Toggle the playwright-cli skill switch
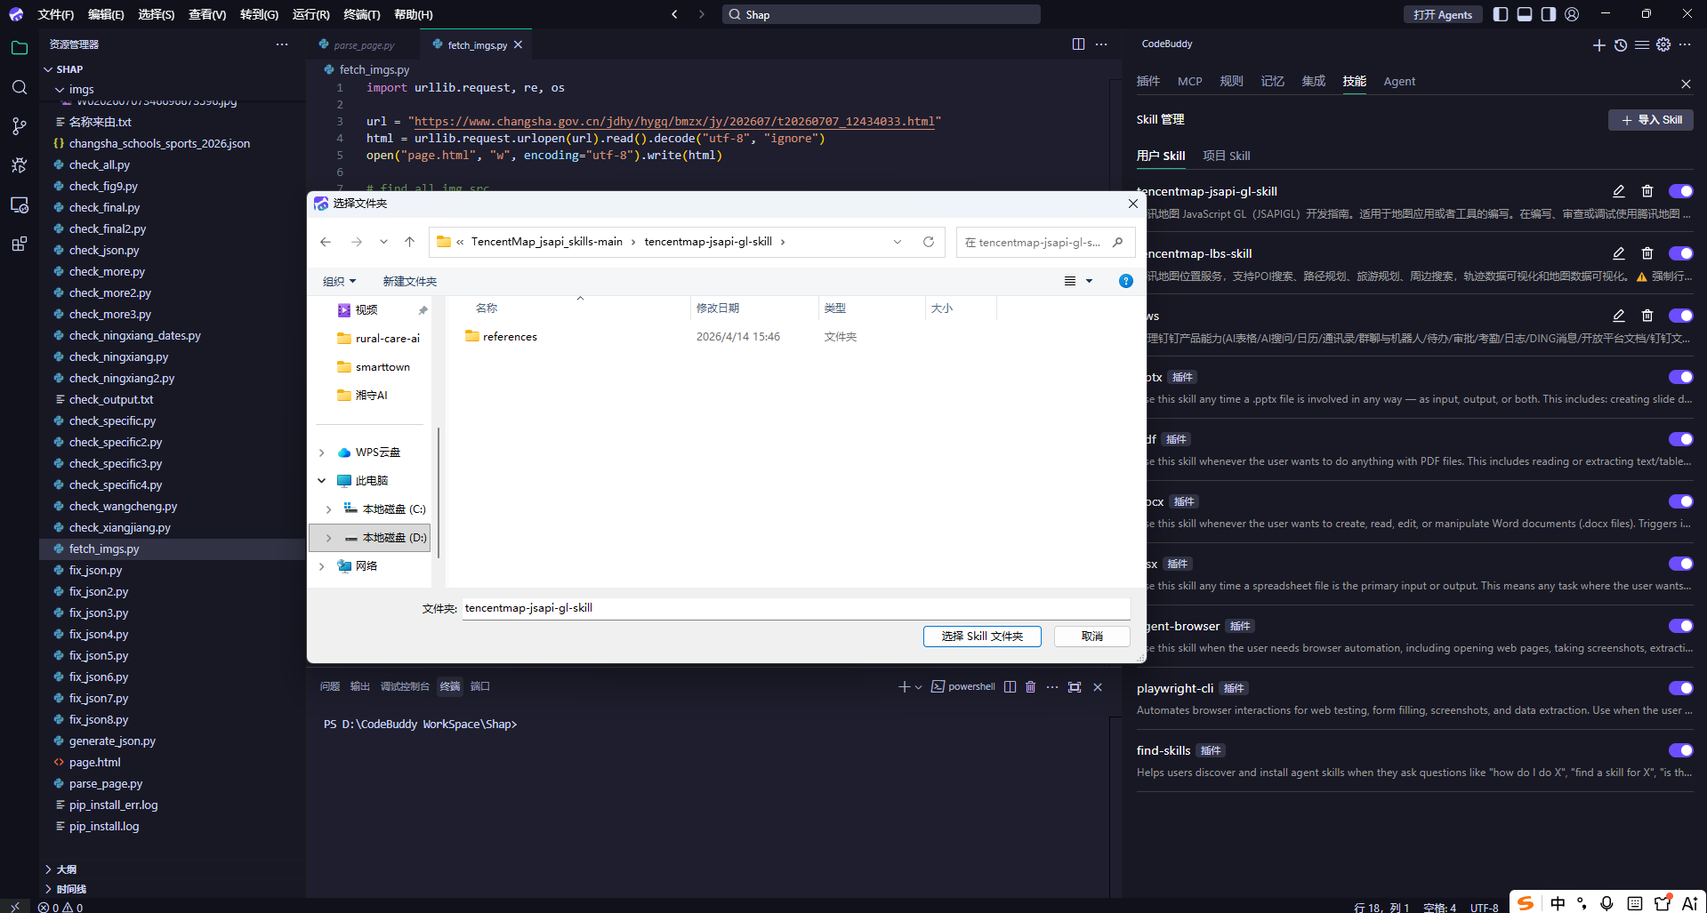The width and height of the screenshot is (1707, 913). coord(1680,688)
